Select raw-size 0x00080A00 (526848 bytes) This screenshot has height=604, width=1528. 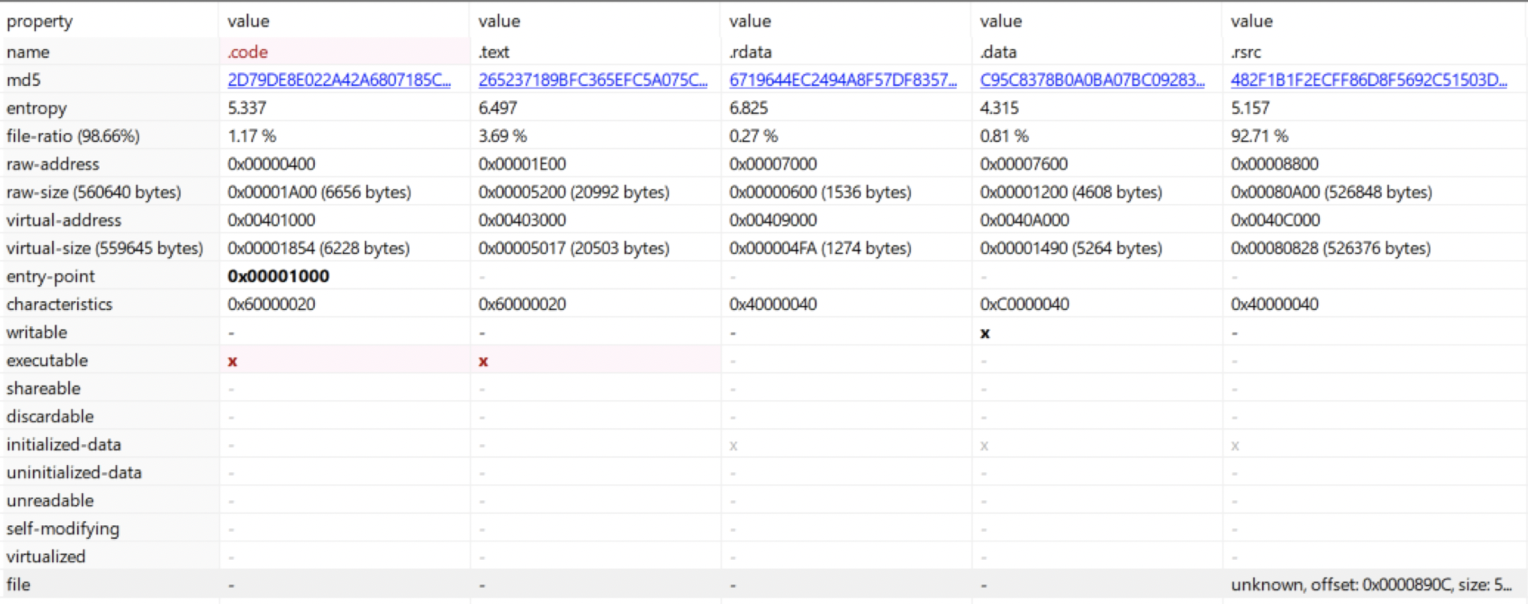coord(1331,192)
